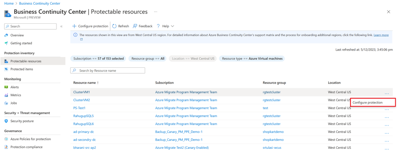Open the Resource group filter pill
The width and height of the screenshot is (397, 154).
pyautogui.click(x=147, y=59)
